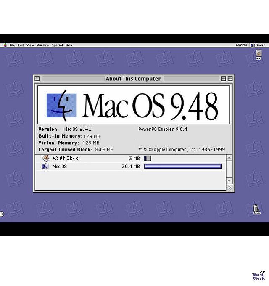Viewport: 269px width, 286px height.
Task: Open the Special menu
Action: click(x=57, y=45)
